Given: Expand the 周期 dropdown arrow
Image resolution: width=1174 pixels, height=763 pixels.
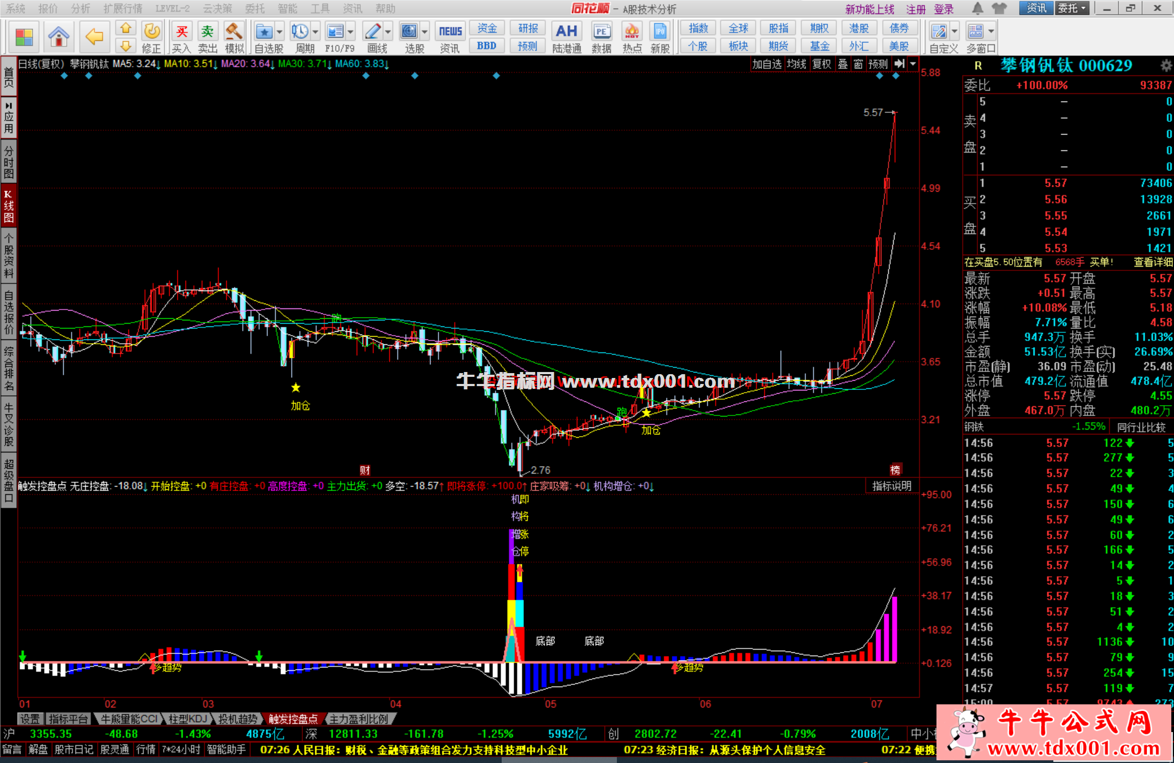Looking at the screenshot, I should (x=315, y=31).
